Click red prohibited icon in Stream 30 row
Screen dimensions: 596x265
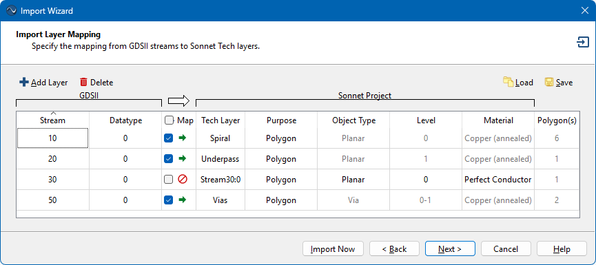click(183, 180)
